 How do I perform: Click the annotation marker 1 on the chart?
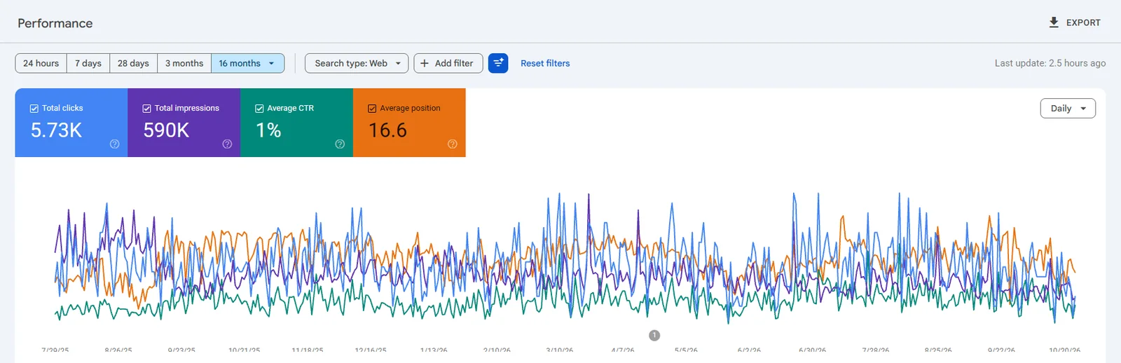pyautogui.click(x=654, y=336)
